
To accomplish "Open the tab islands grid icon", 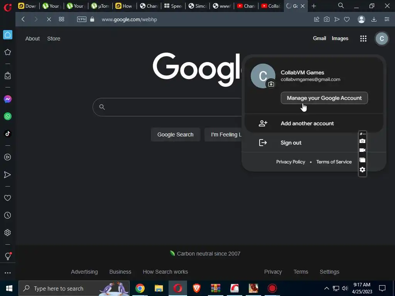I will (x=61, y=19).
